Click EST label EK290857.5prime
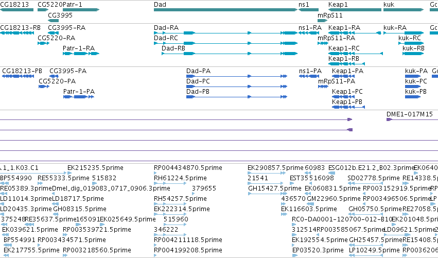Viewport: 438px width, 258px height. [275, 168]
